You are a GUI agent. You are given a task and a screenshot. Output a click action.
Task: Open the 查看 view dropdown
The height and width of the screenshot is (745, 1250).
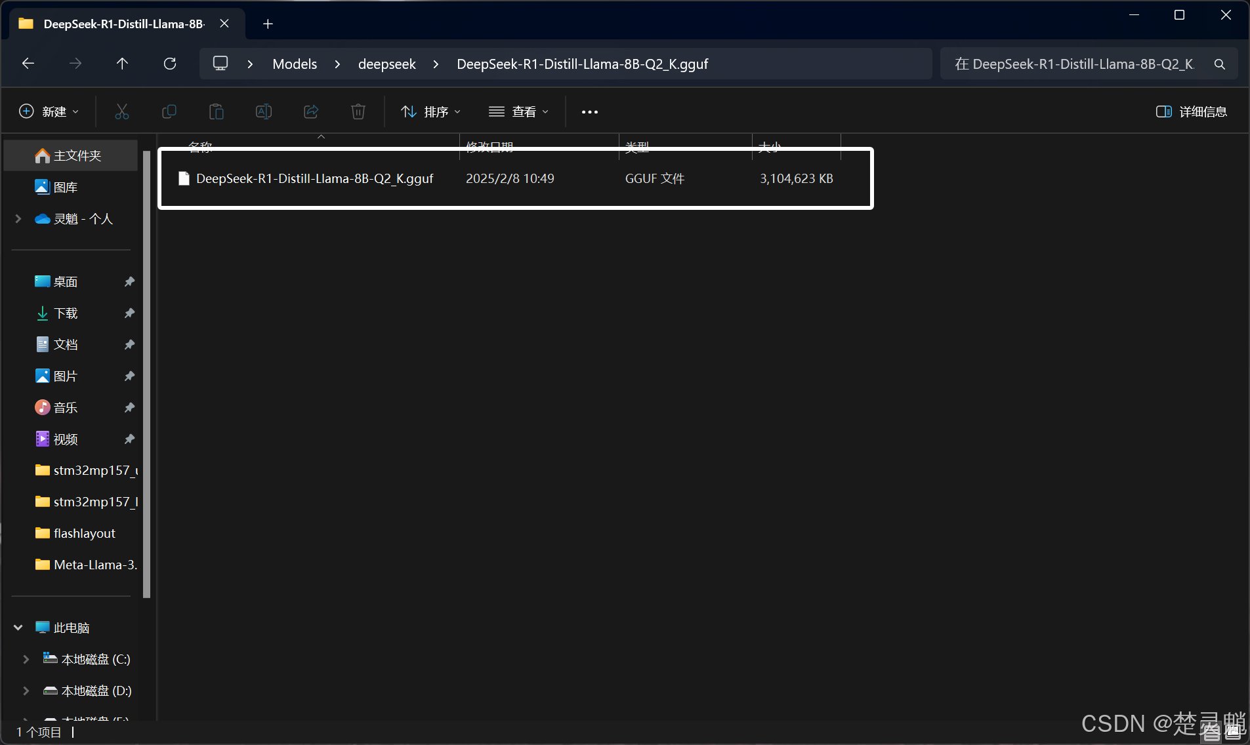[x=518, y=111]
